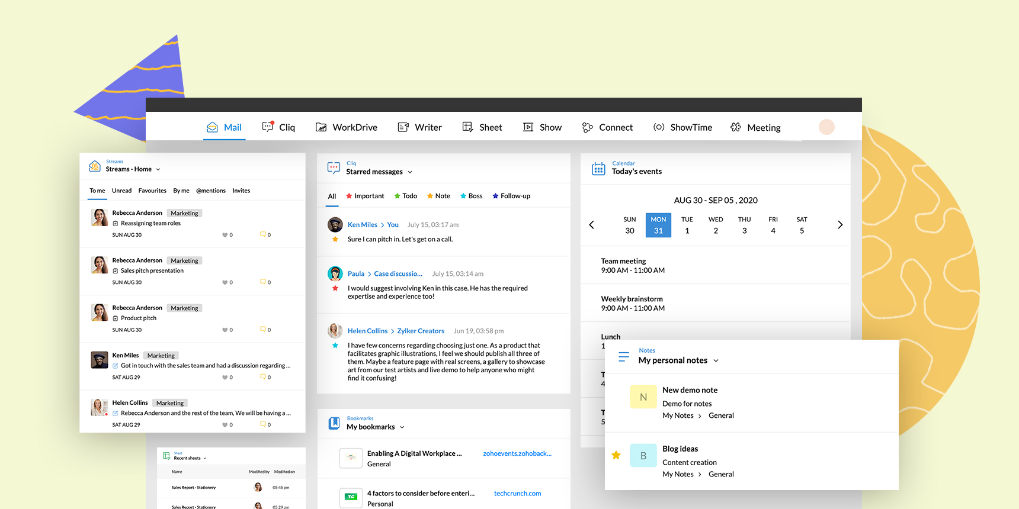Select Wednesday 2 in the calendar
The height and width of the screenshot is (509, 1019).
tap(716, 225)
